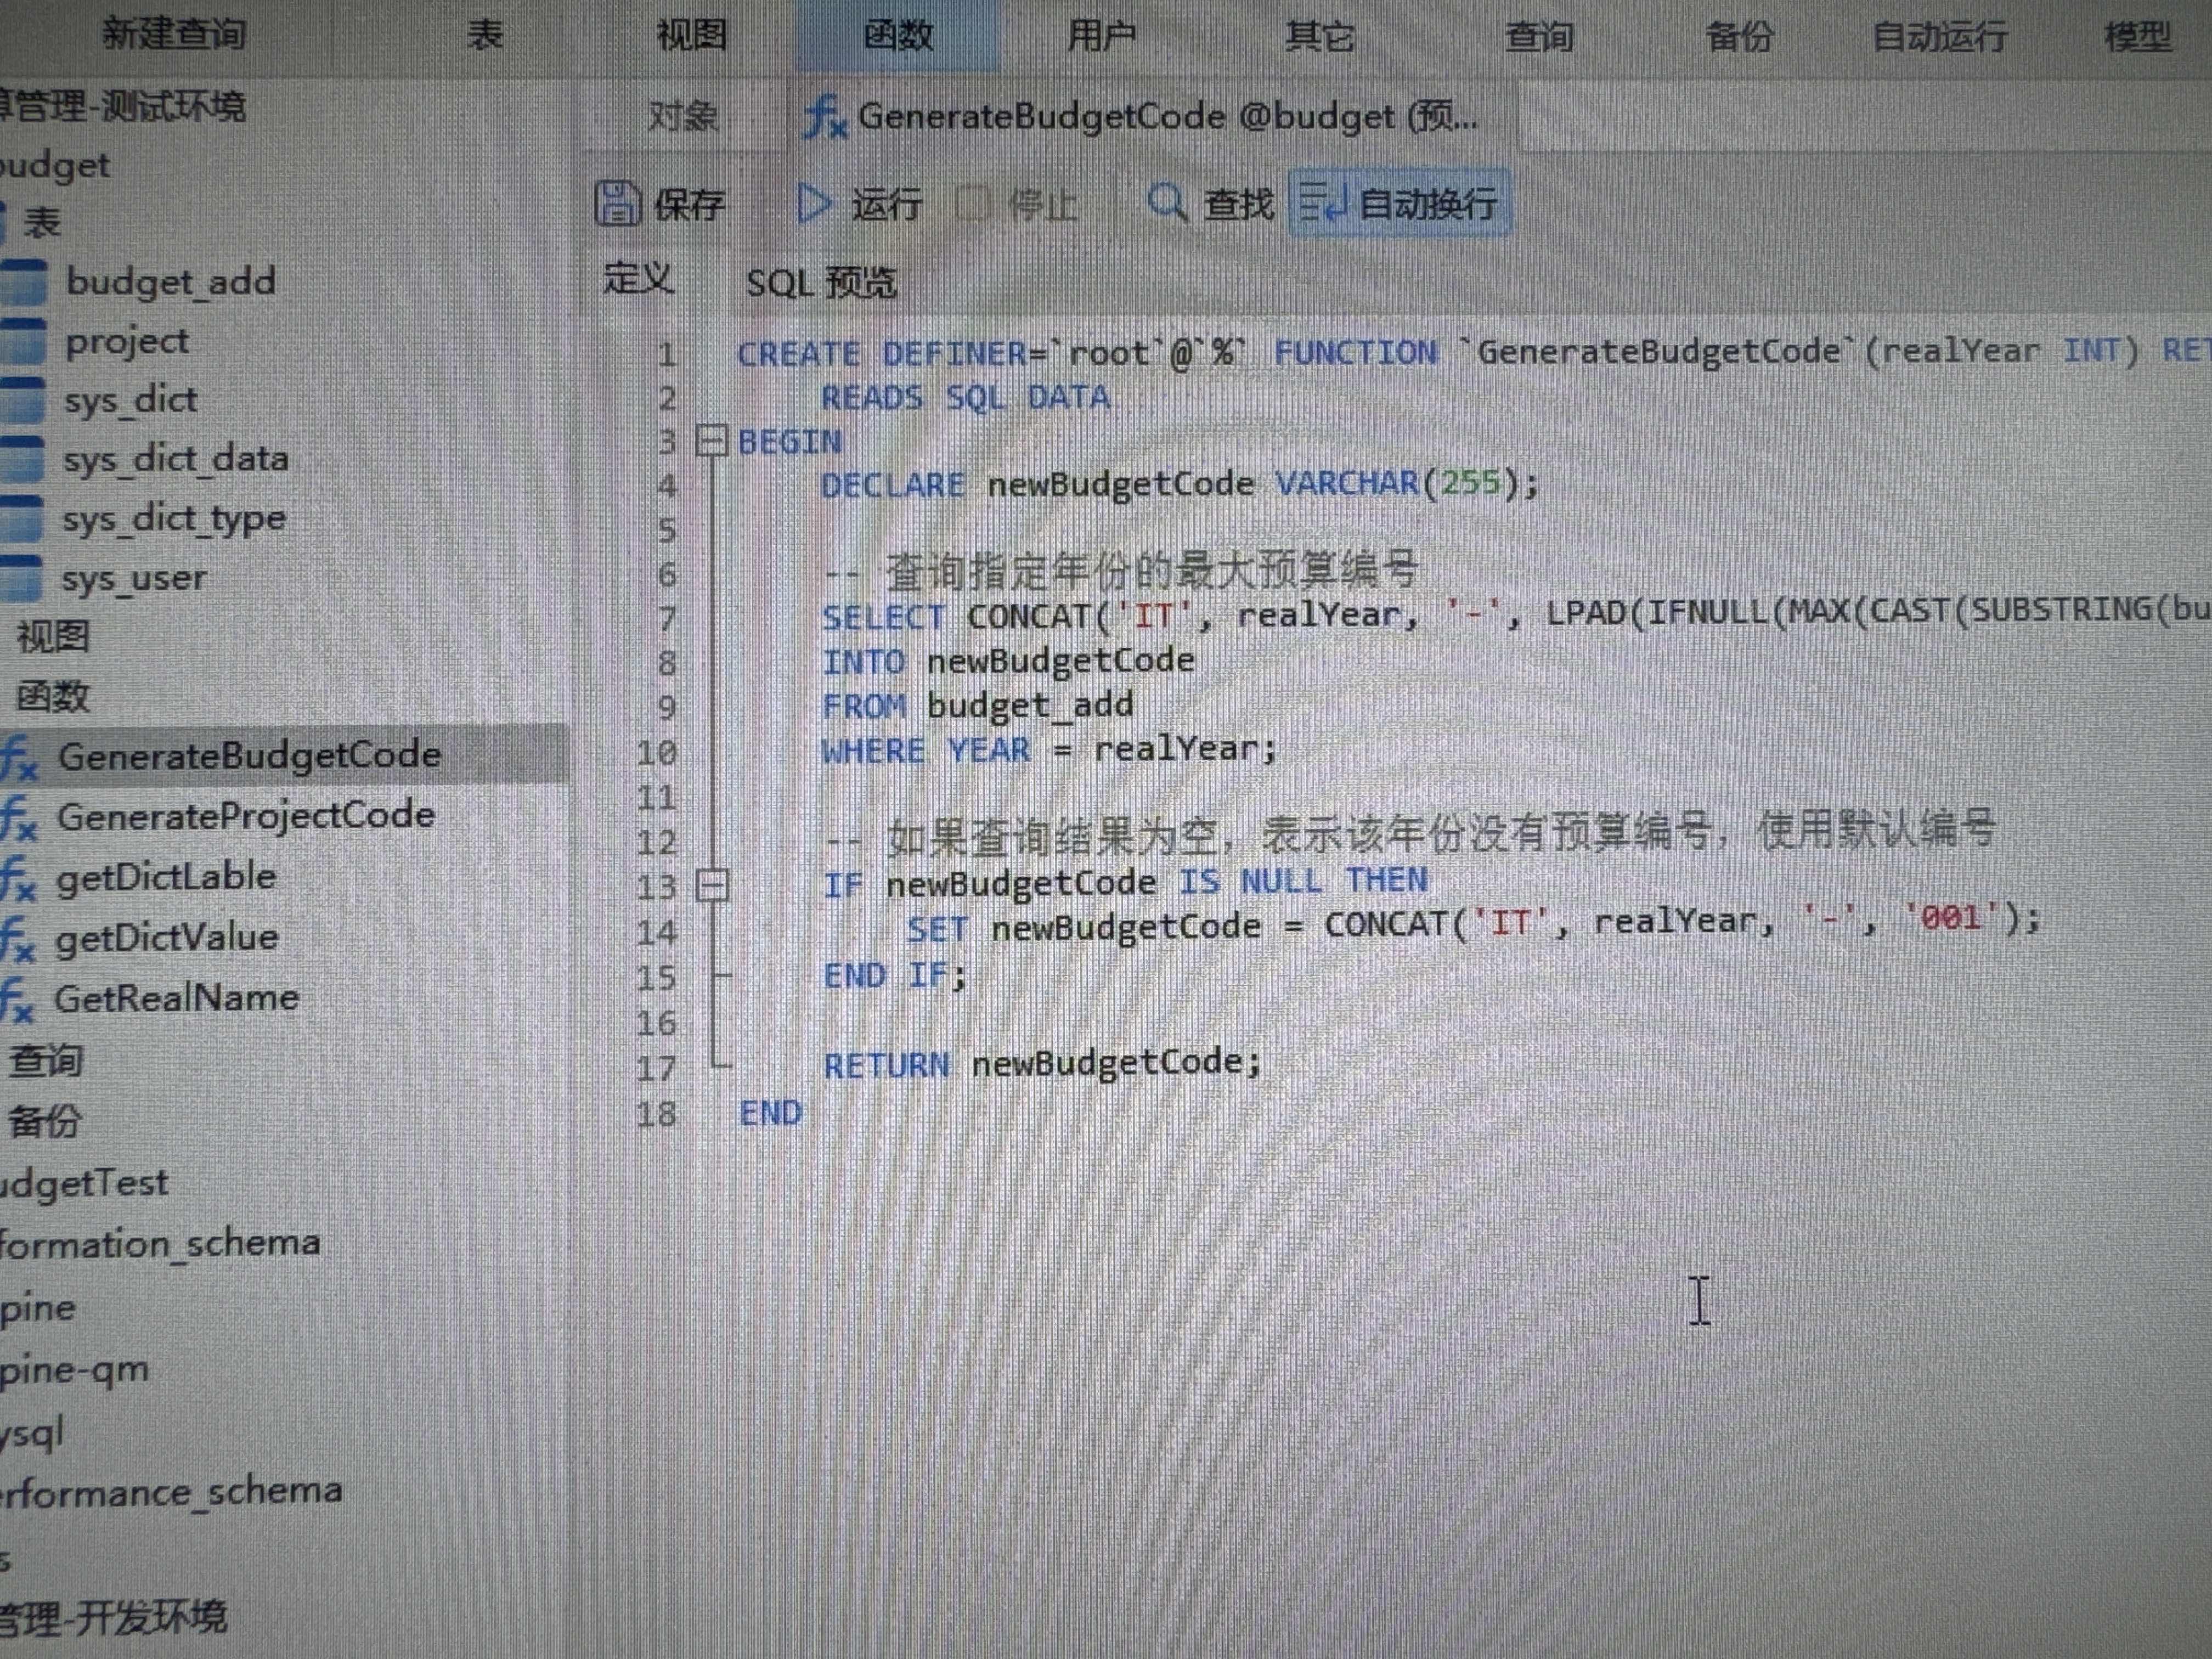Viewport: 2212px width, 1659px height.
Task: Switch to the Objects (对象) tab
Action: point(683,116)
